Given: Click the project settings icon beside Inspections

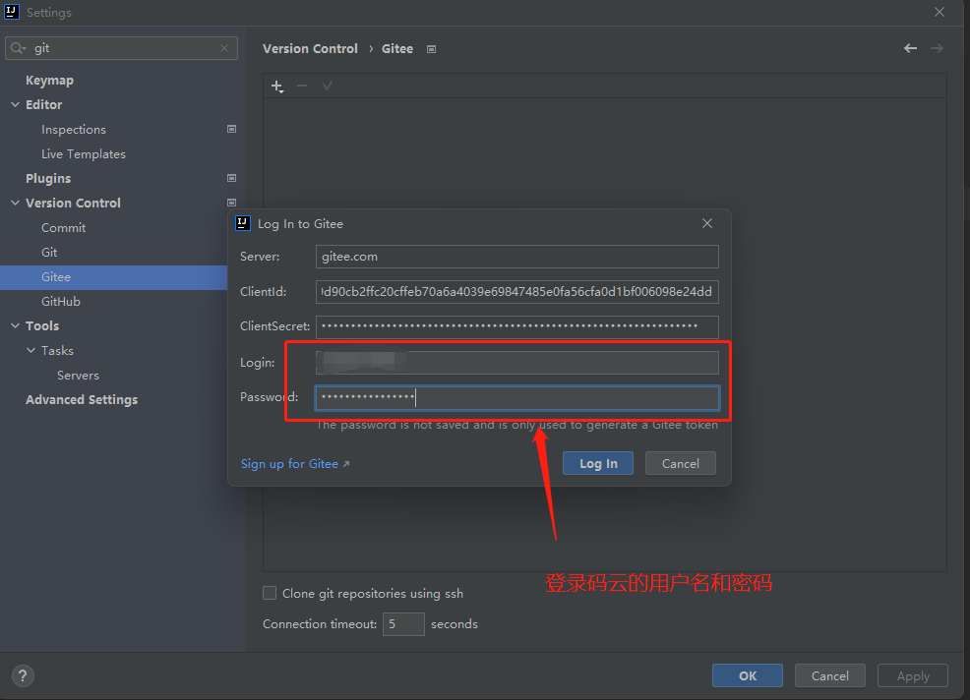Looking at the screenshot, I should (x=231, y=129).
